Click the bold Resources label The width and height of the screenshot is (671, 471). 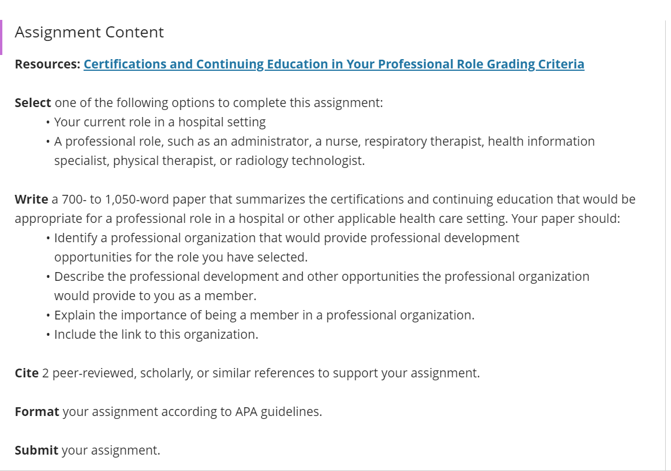(x=47, y=64)
